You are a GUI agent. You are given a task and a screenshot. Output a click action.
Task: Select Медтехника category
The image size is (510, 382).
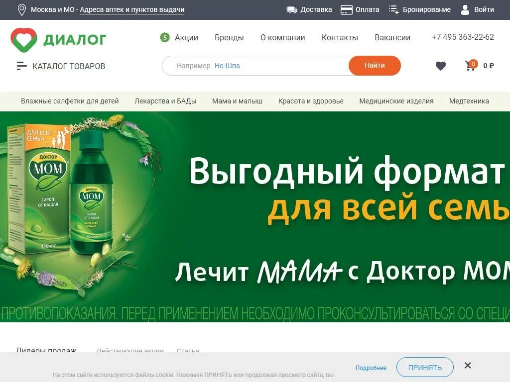(x=469, y=101)
